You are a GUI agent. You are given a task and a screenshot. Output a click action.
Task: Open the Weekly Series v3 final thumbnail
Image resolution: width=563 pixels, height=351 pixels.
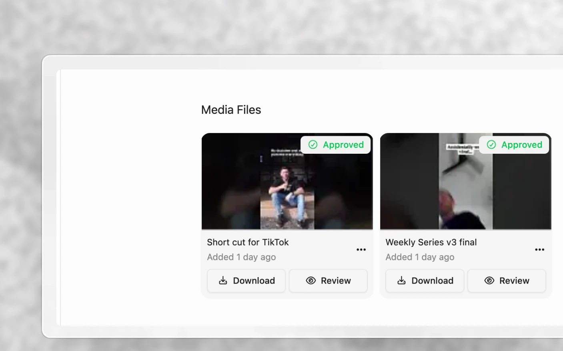[x=465, y=181]
